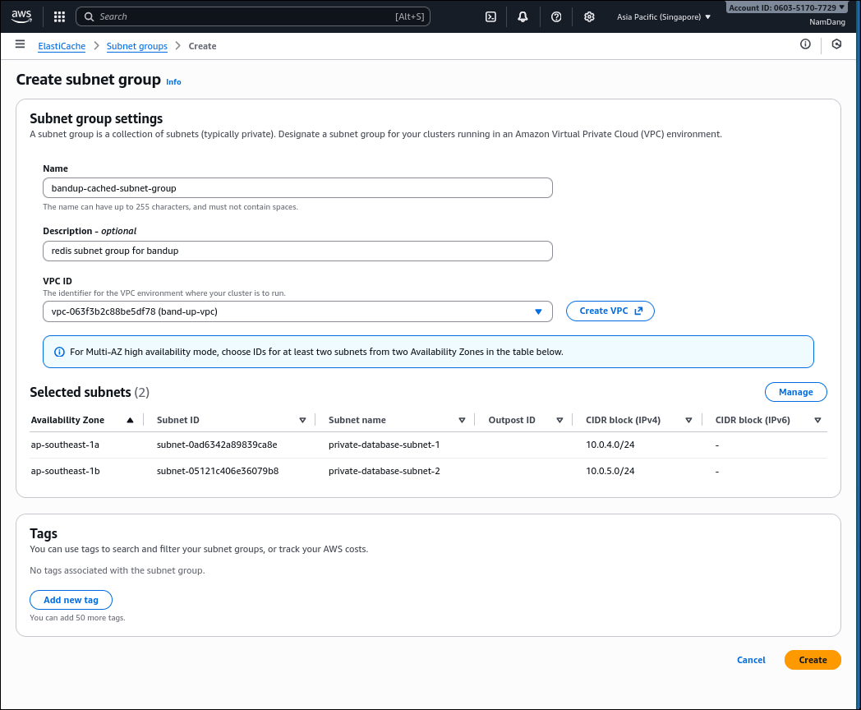
Task: Open the help question mark menu
Action: [556, 16]
